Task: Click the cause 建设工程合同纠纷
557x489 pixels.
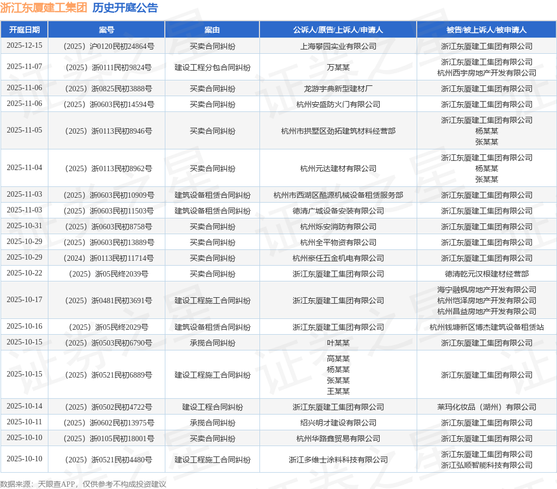Action: pyautogui.click(x=213, y=407)
